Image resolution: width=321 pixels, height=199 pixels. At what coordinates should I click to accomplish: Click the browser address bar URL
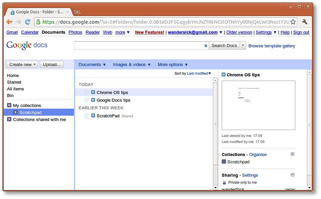pos(166,22)
